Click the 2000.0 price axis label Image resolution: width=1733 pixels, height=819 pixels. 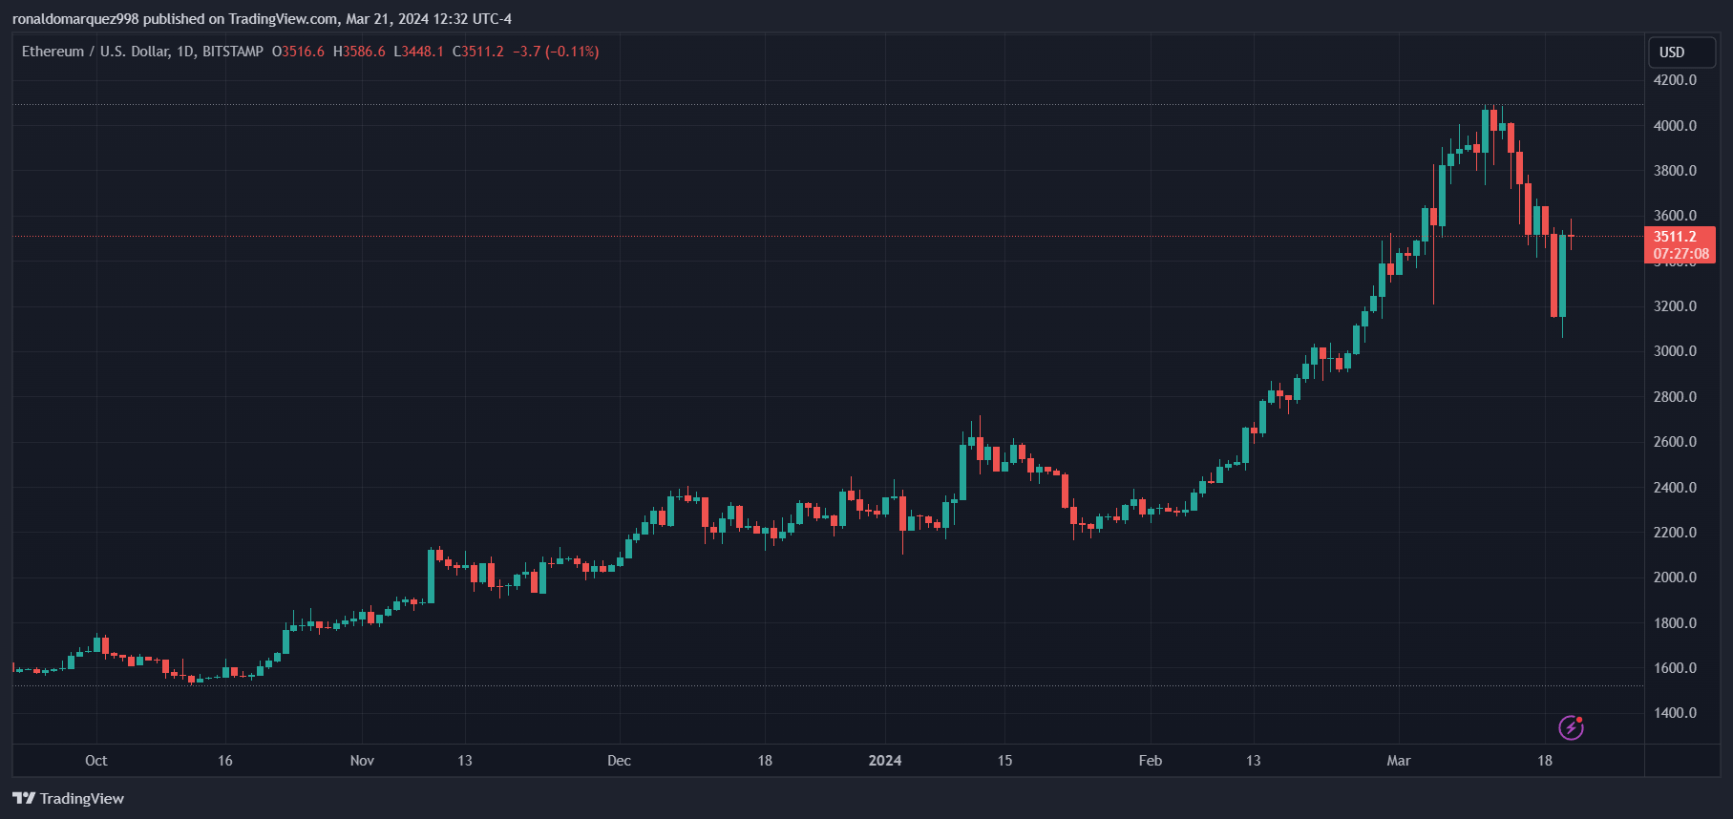point(1676,577)
